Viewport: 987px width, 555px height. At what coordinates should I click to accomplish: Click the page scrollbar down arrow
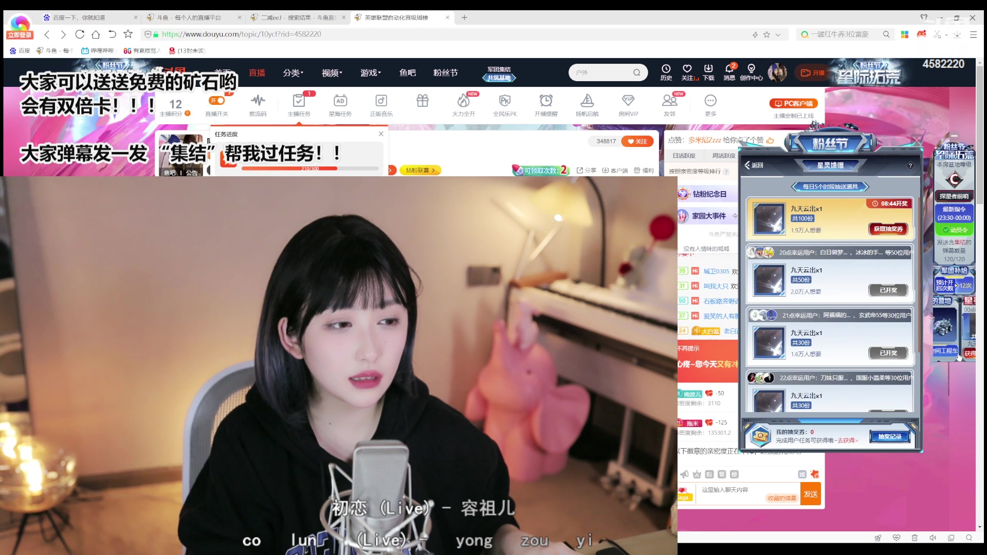979,527
